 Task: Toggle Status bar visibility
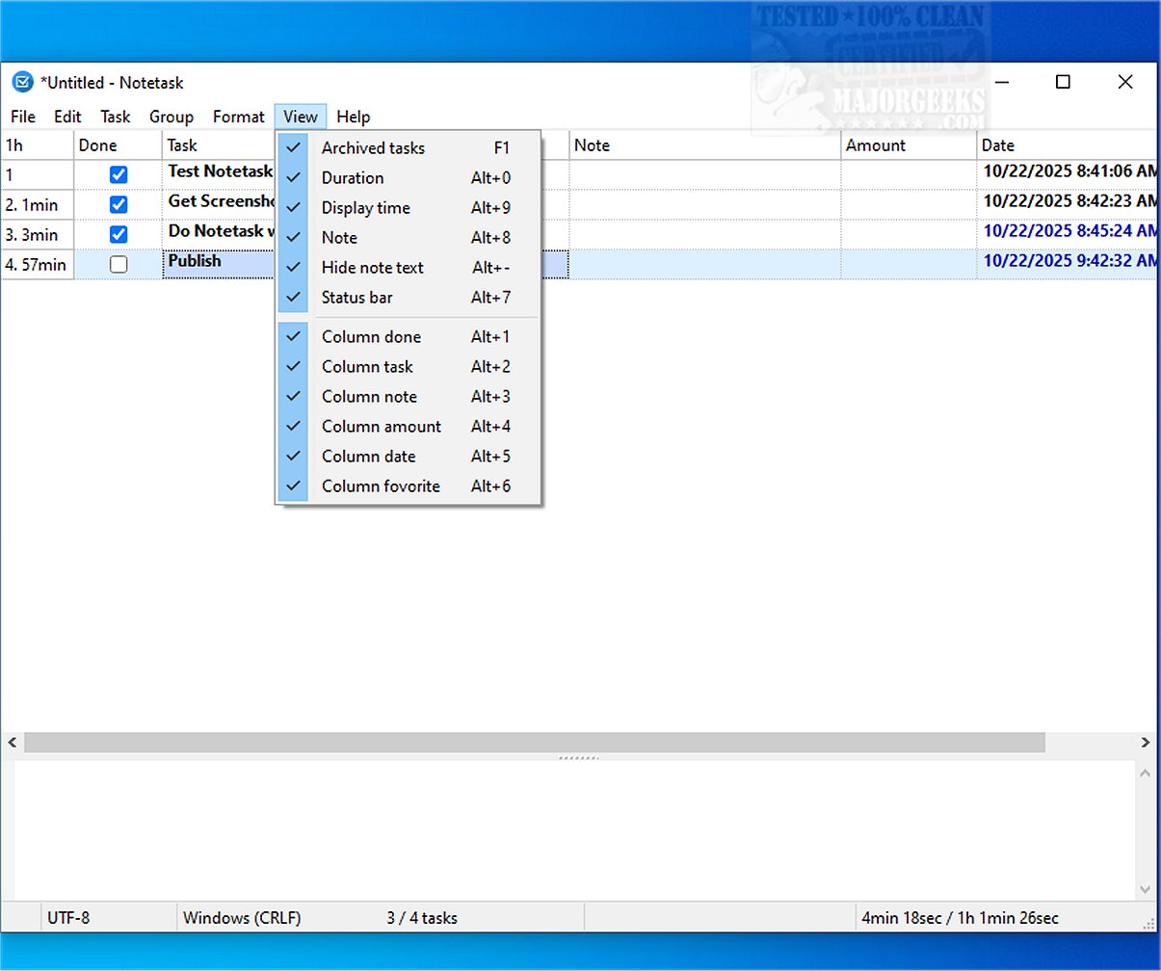[x=409, y=297]
